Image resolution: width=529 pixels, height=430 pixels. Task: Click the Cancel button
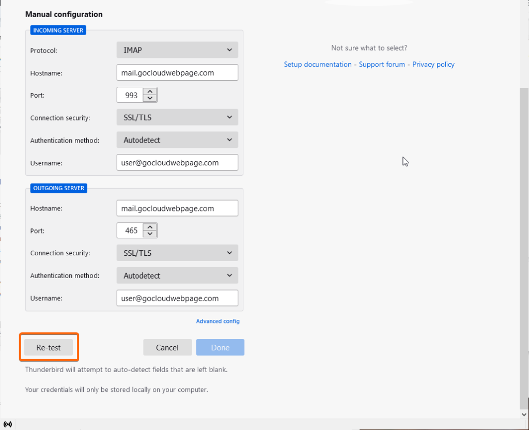pos(167,347)
